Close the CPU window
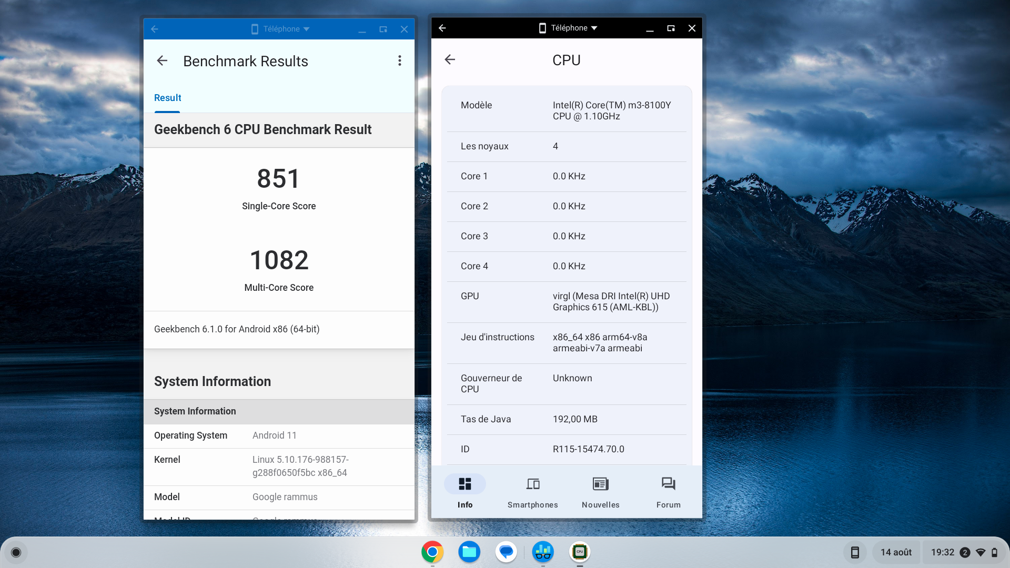 692,28
